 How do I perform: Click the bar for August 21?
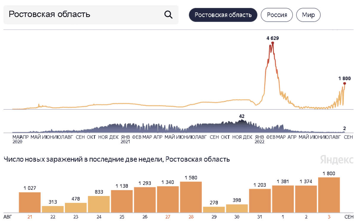[x=30, y=202]
